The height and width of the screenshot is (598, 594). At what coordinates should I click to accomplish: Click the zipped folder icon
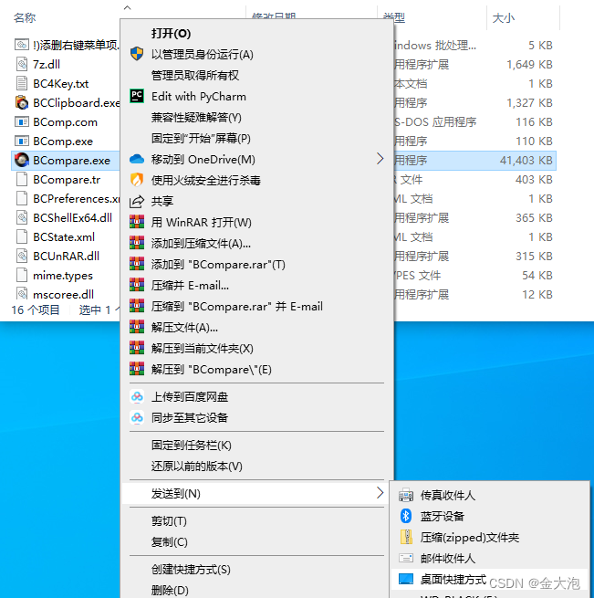click(406, 537)
